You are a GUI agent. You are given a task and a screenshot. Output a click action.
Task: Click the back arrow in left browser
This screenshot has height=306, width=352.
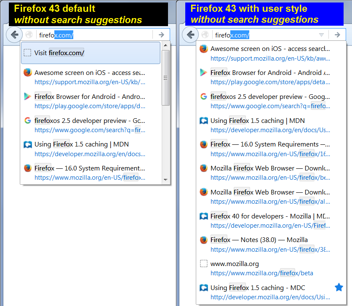[x=14, y=35]
